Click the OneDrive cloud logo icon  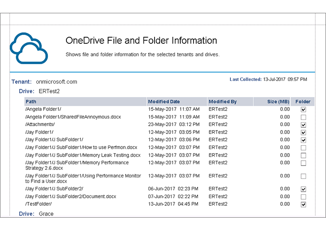(x=29, y=48)
